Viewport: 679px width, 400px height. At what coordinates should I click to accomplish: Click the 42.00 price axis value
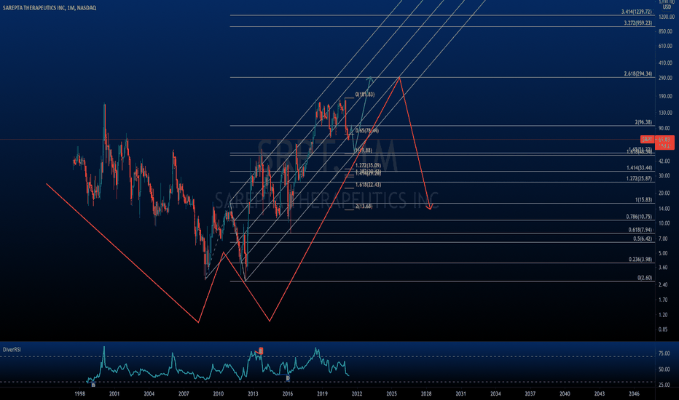pyautogui.click(x=664, y=161)
